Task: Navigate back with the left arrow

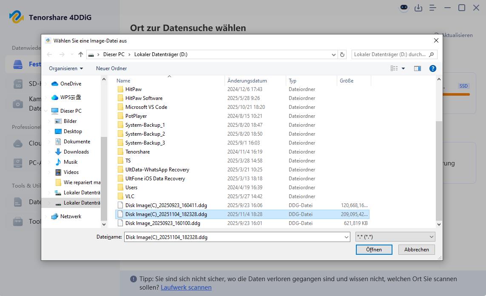Action: [x=49, y=54]
